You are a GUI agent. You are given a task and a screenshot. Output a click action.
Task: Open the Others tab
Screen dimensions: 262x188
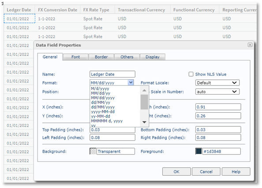(x=127, y=57)
